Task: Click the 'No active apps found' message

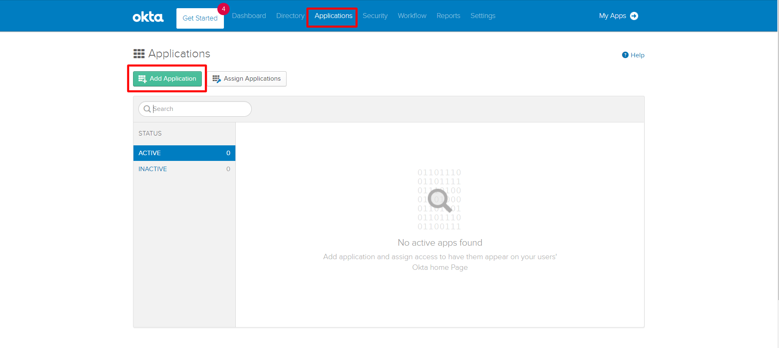Action: 440,243
